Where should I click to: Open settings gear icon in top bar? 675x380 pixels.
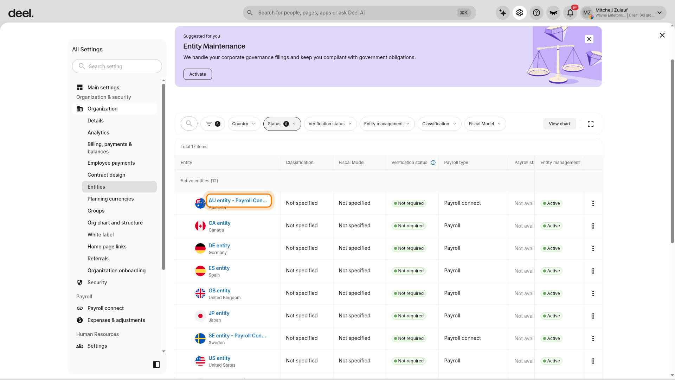520,13
